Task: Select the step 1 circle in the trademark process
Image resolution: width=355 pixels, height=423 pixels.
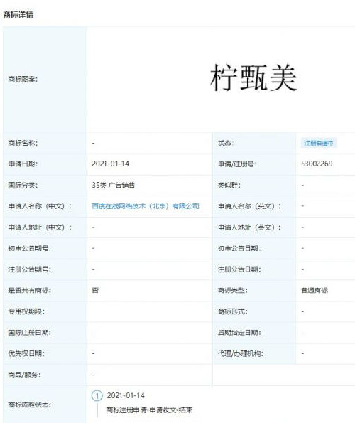Action: [x=97, y=396]
